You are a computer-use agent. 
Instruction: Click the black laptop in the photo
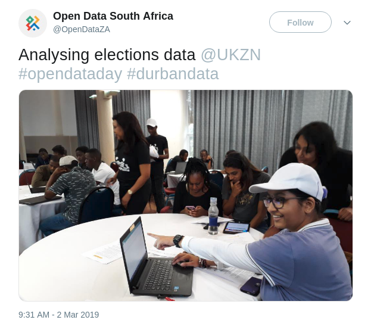(154, 259)
